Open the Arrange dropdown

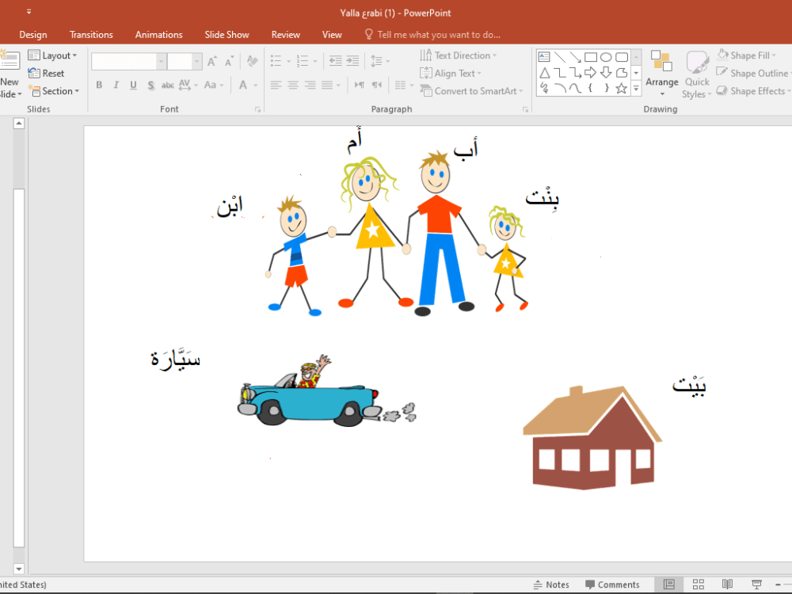click(x=661, y=73)
